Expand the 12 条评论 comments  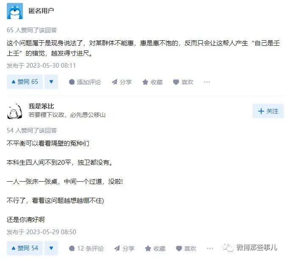click(86, 249)
